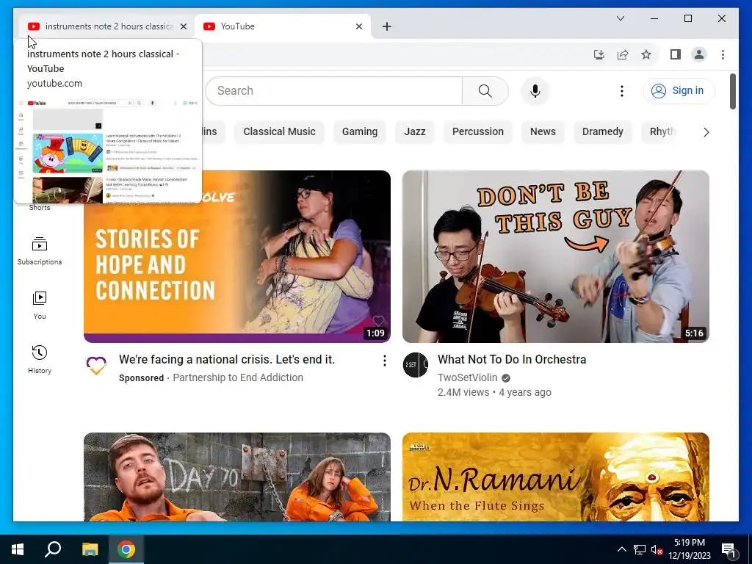
Task: Open History in the sidebar
Action: [x=40, y=359]
